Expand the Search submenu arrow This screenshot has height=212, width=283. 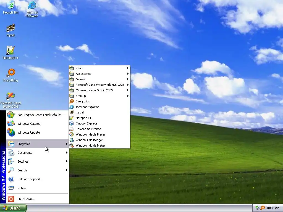(67, 170)
